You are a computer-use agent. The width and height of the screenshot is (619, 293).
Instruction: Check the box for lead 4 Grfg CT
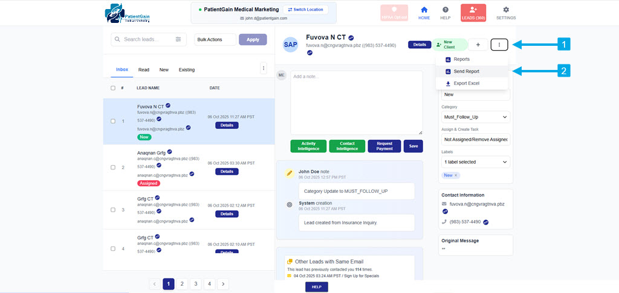[x=113, y=249]
